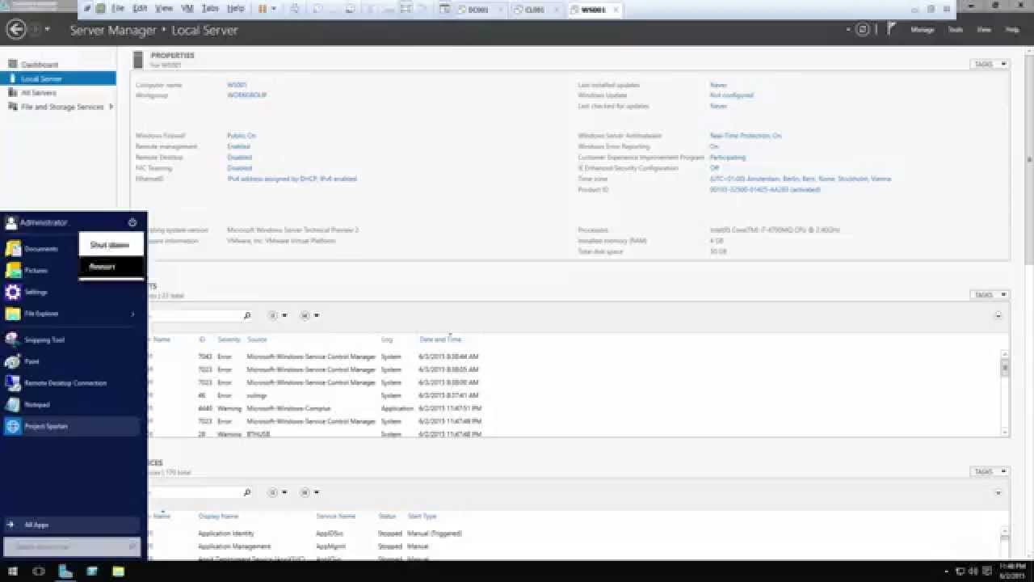The width and height of the screenshot is (1034, 582).
Task: Open the Manage menu in Server Manager
Action: 922,30
